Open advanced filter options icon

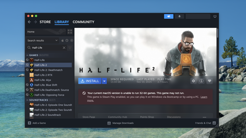[70, 48]
